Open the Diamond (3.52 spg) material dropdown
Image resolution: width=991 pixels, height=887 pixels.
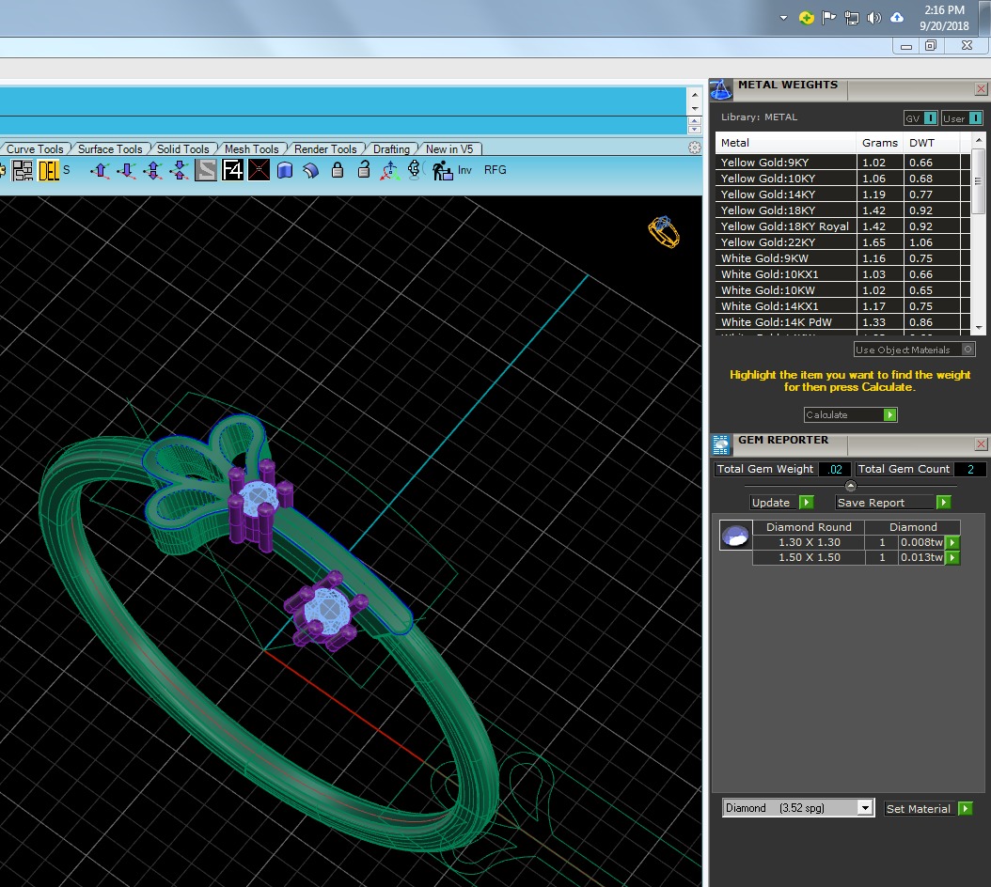(x=798, y=808)
